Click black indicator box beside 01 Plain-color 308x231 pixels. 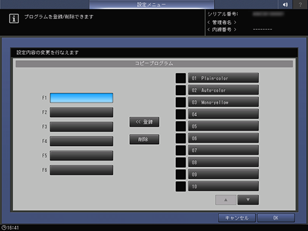point(181,78)
